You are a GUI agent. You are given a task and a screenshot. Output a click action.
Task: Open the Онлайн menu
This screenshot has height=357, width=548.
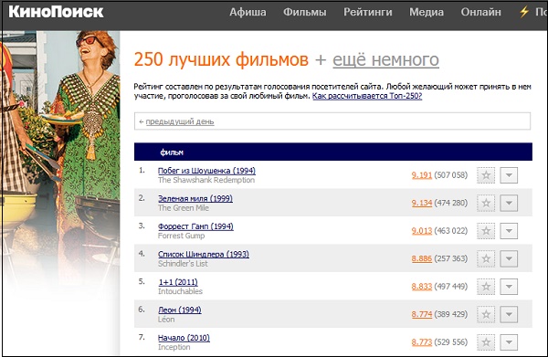point(480,12)
